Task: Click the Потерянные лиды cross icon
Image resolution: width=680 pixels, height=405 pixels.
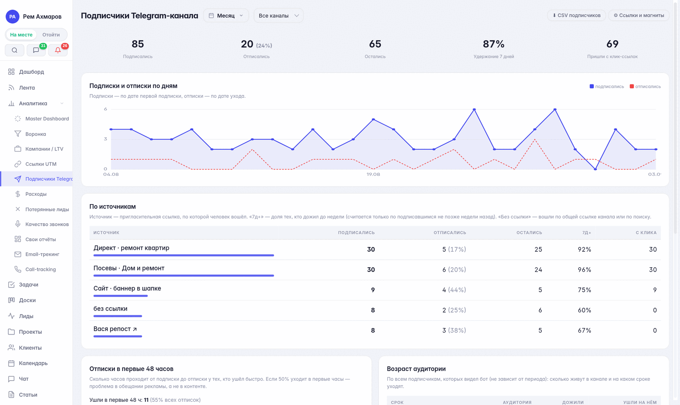Action: pos(18,209)
